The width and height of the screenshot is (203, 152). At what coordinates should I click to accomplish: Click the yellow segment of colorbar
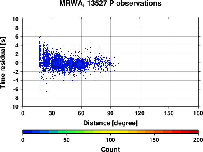coord(110,132)
